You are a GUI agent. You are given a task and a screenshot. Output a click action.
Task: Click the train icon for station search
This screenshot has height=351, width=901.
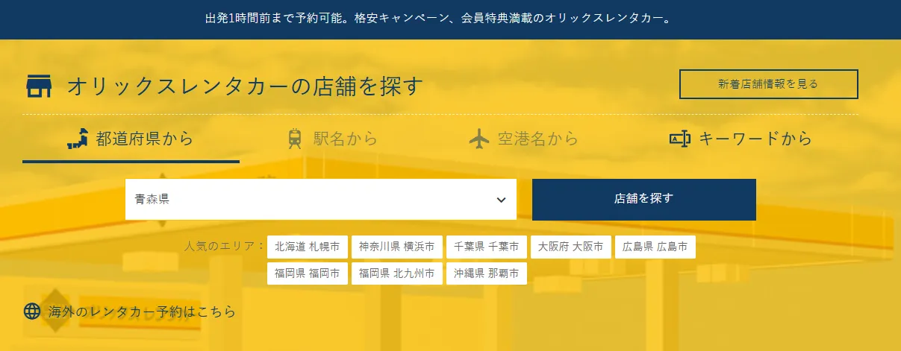tap(296, 139)
